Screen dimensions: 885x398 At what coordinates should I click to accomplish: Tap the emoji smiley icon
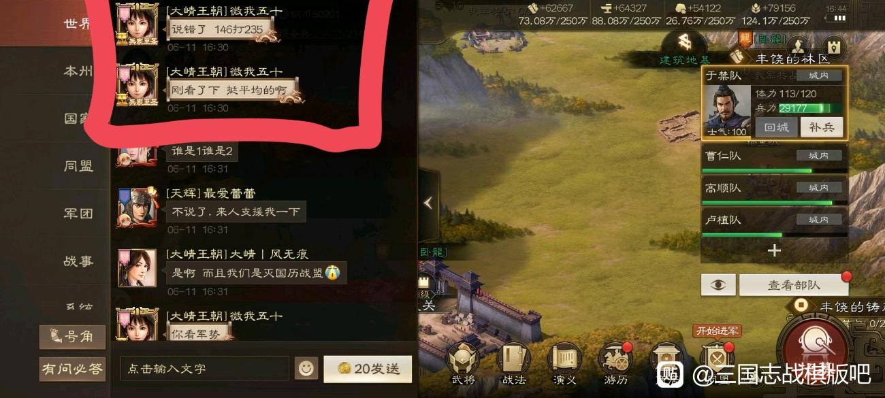pos(306,368)
